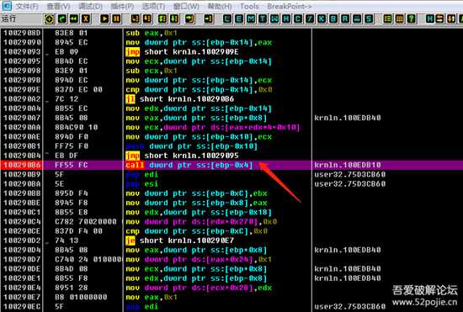Open the Log window with L icon
463x312 pixels.
pos(227,19)
